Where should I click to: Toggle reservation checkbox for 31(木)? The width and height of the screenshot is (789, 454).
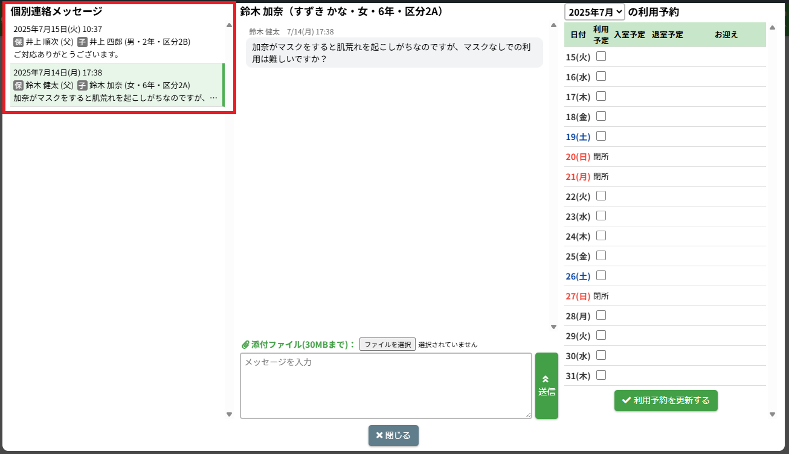pyautogui.click(x=601, y=376)
